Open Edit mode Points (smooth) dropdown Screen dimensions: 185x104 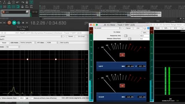(28, 42)
